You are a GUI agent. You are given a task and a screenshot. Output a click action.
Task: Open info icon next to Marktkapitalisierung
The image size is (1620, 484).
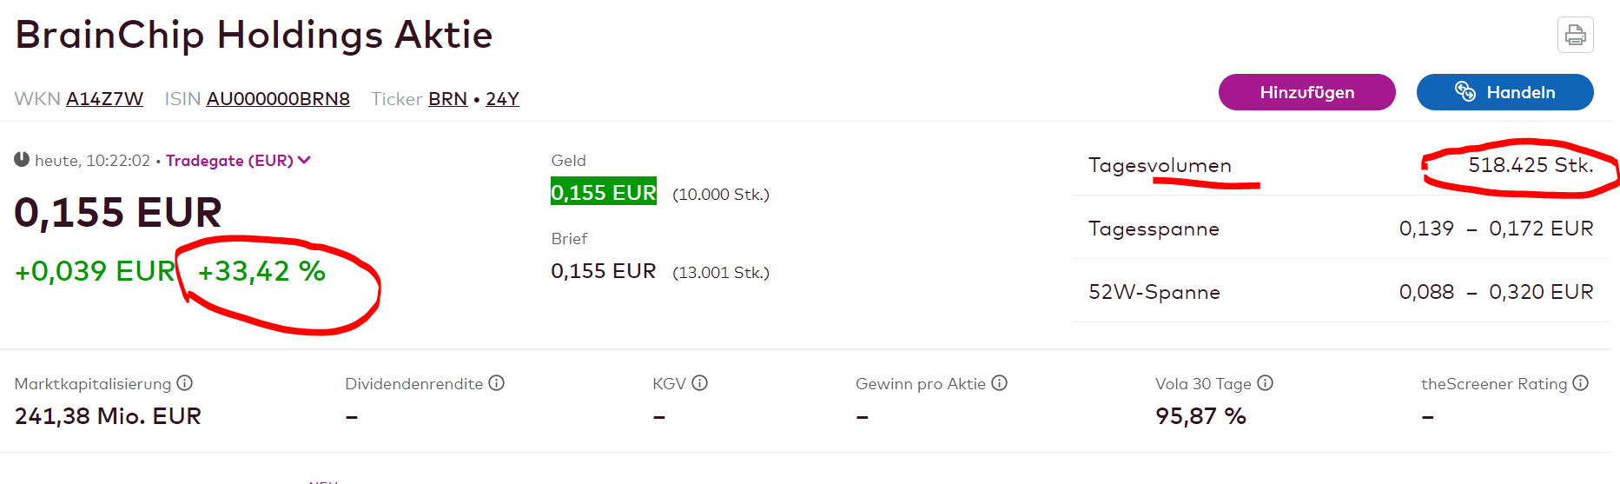(x=185, y=383)
